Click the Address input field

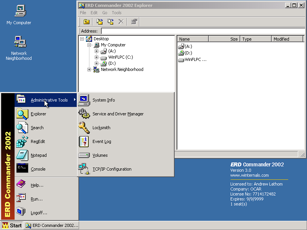203,31
